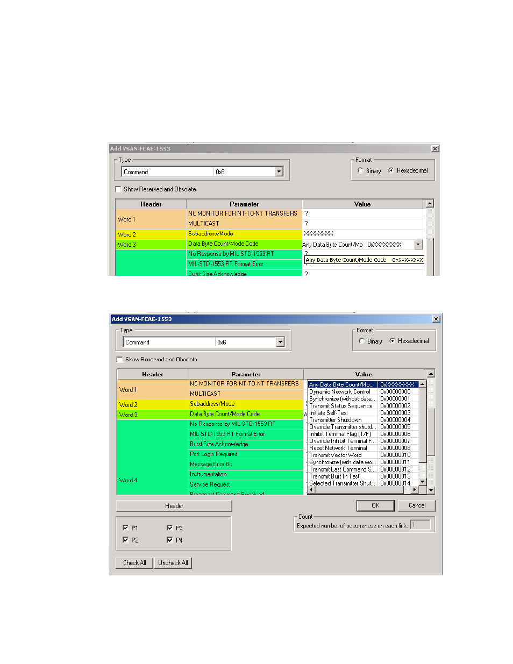Click lower table scroll up arrow
This screenshot has height=664, width=513.
(431, 374)
